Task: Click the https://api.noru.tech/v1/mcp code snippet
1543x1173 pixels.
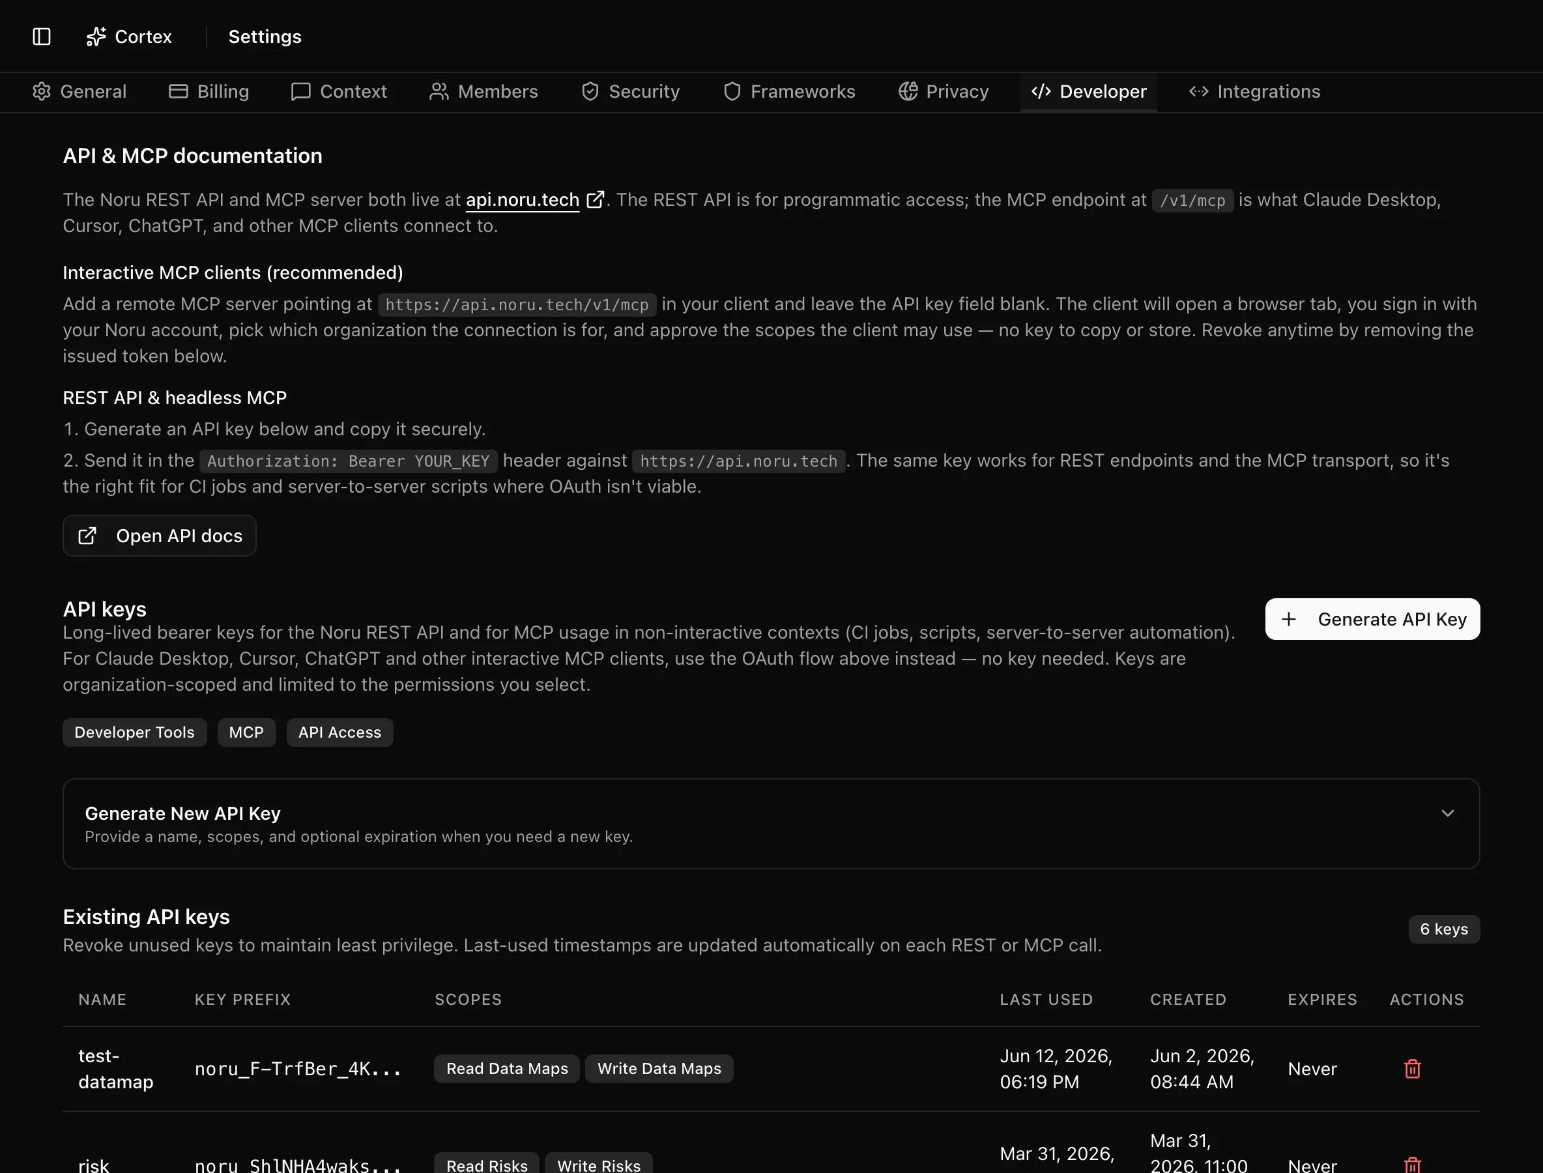Action: pos(517,304)
